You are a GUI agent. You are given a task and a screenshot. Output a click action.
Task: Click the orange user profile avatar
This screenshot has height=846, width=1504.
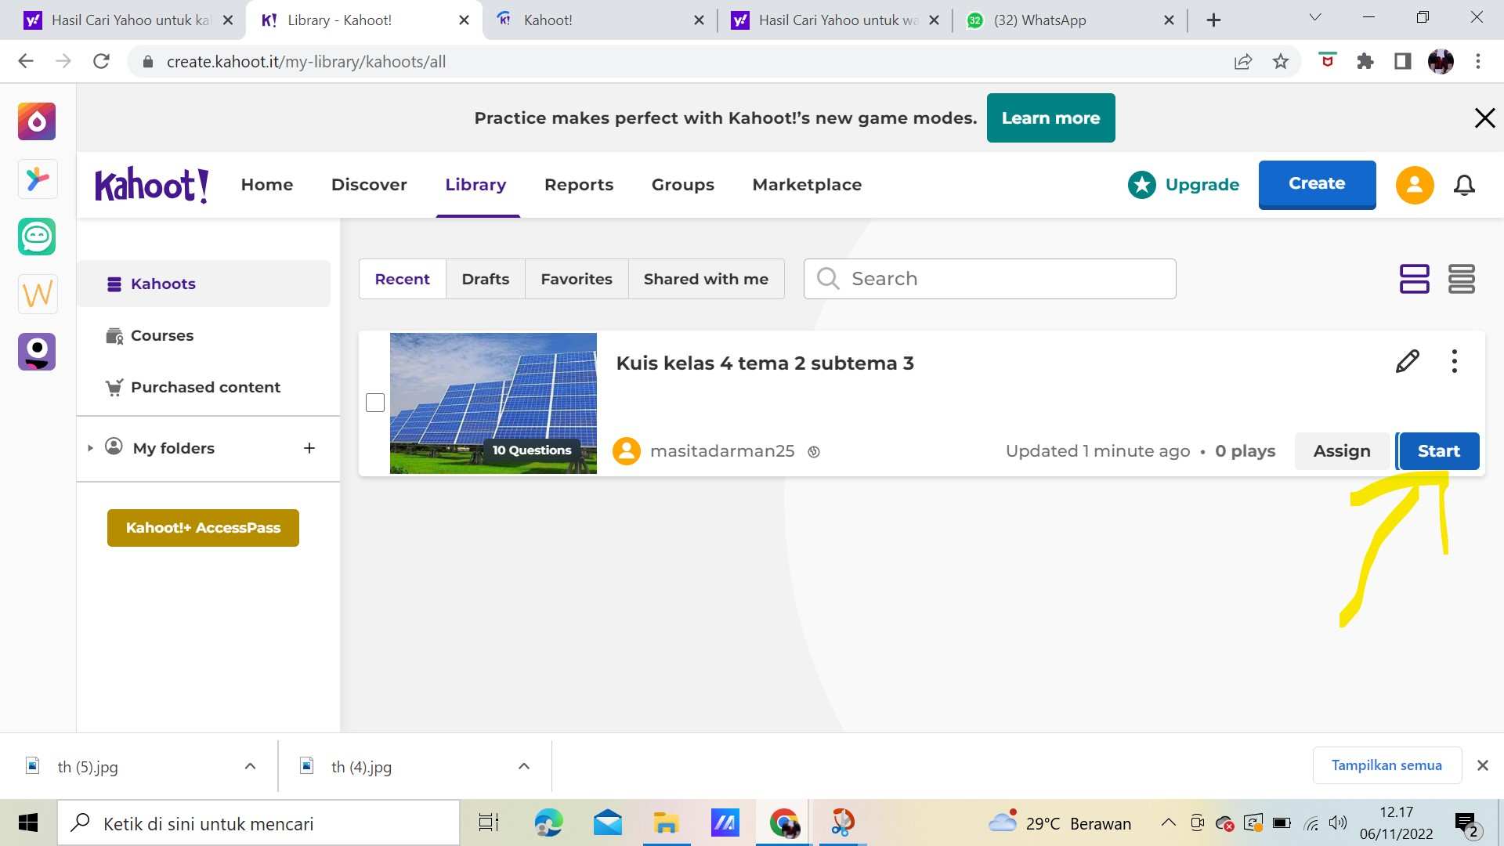point(1415,185)
